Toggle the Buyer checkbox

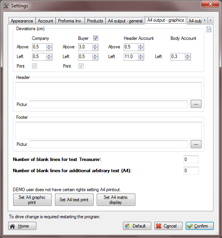tap(96, 38)
